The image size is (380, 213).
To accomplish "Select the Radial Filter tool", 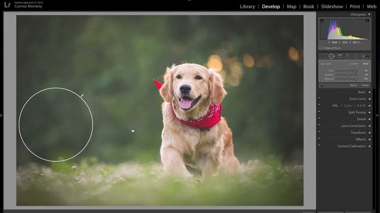I will pyautogui.click(x=355, y=56).
